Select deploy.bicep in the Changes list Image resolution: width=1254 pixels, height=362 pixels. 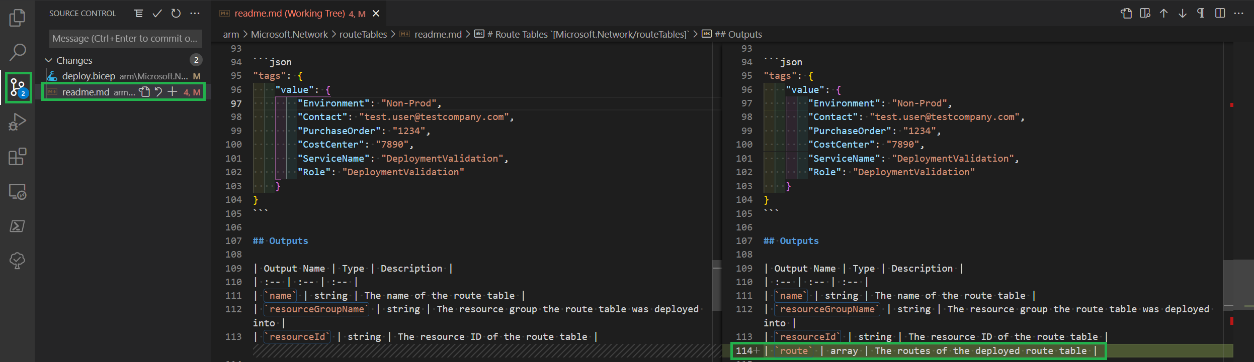coord(124,76)
